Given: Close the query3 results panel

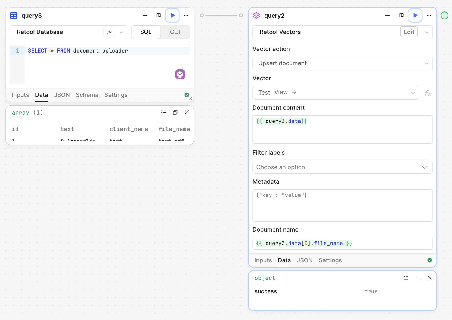Looking at the screenshot, I should pos(187,112).
